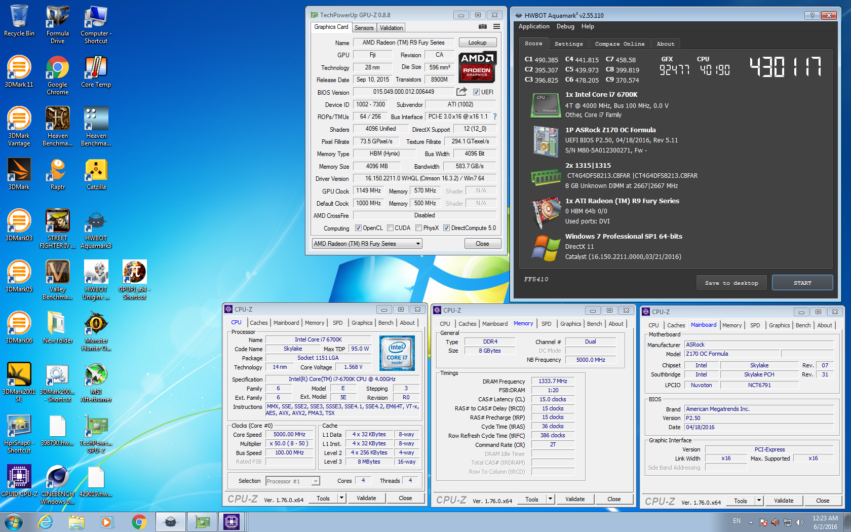Image resolution: width=851 pixels, height=532 pixels.
Task: Open the Application menu in Aquamark
Action: [534, 26]
